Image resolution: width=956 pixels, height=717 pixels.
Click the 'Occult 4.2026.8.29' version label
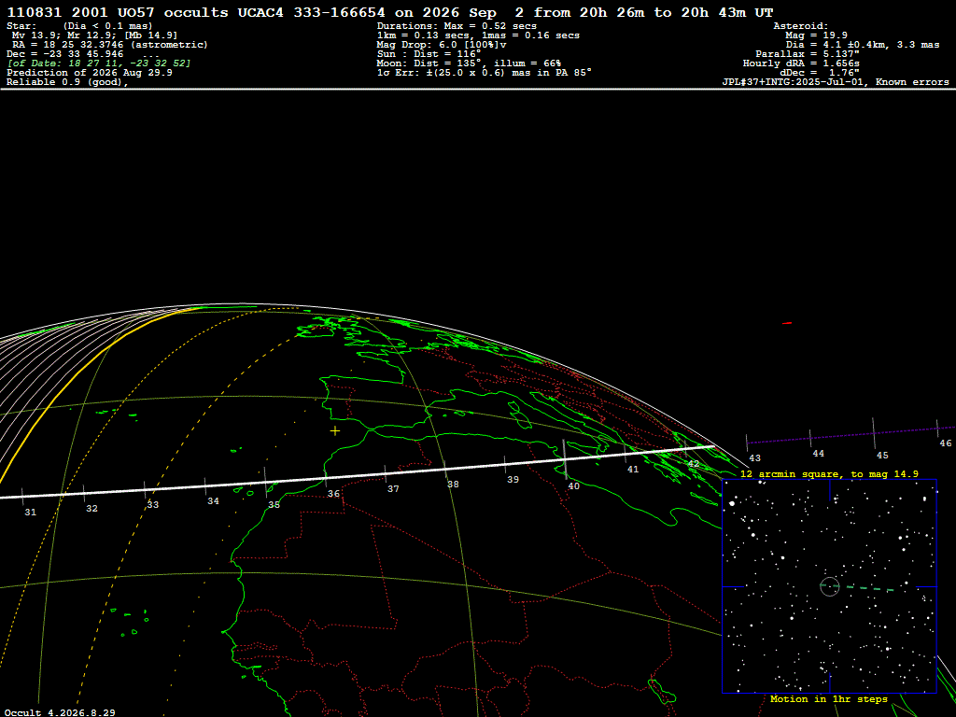pyautogui.click(x=60, y=712)
